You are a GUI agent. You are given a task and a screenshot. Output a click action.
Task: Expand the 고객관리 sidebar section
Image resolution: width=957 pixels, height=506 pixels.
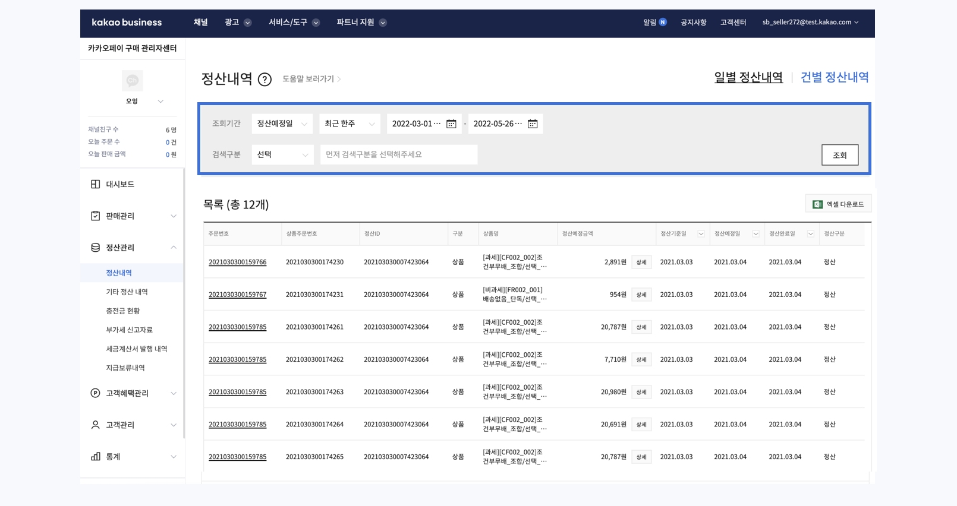174,425
